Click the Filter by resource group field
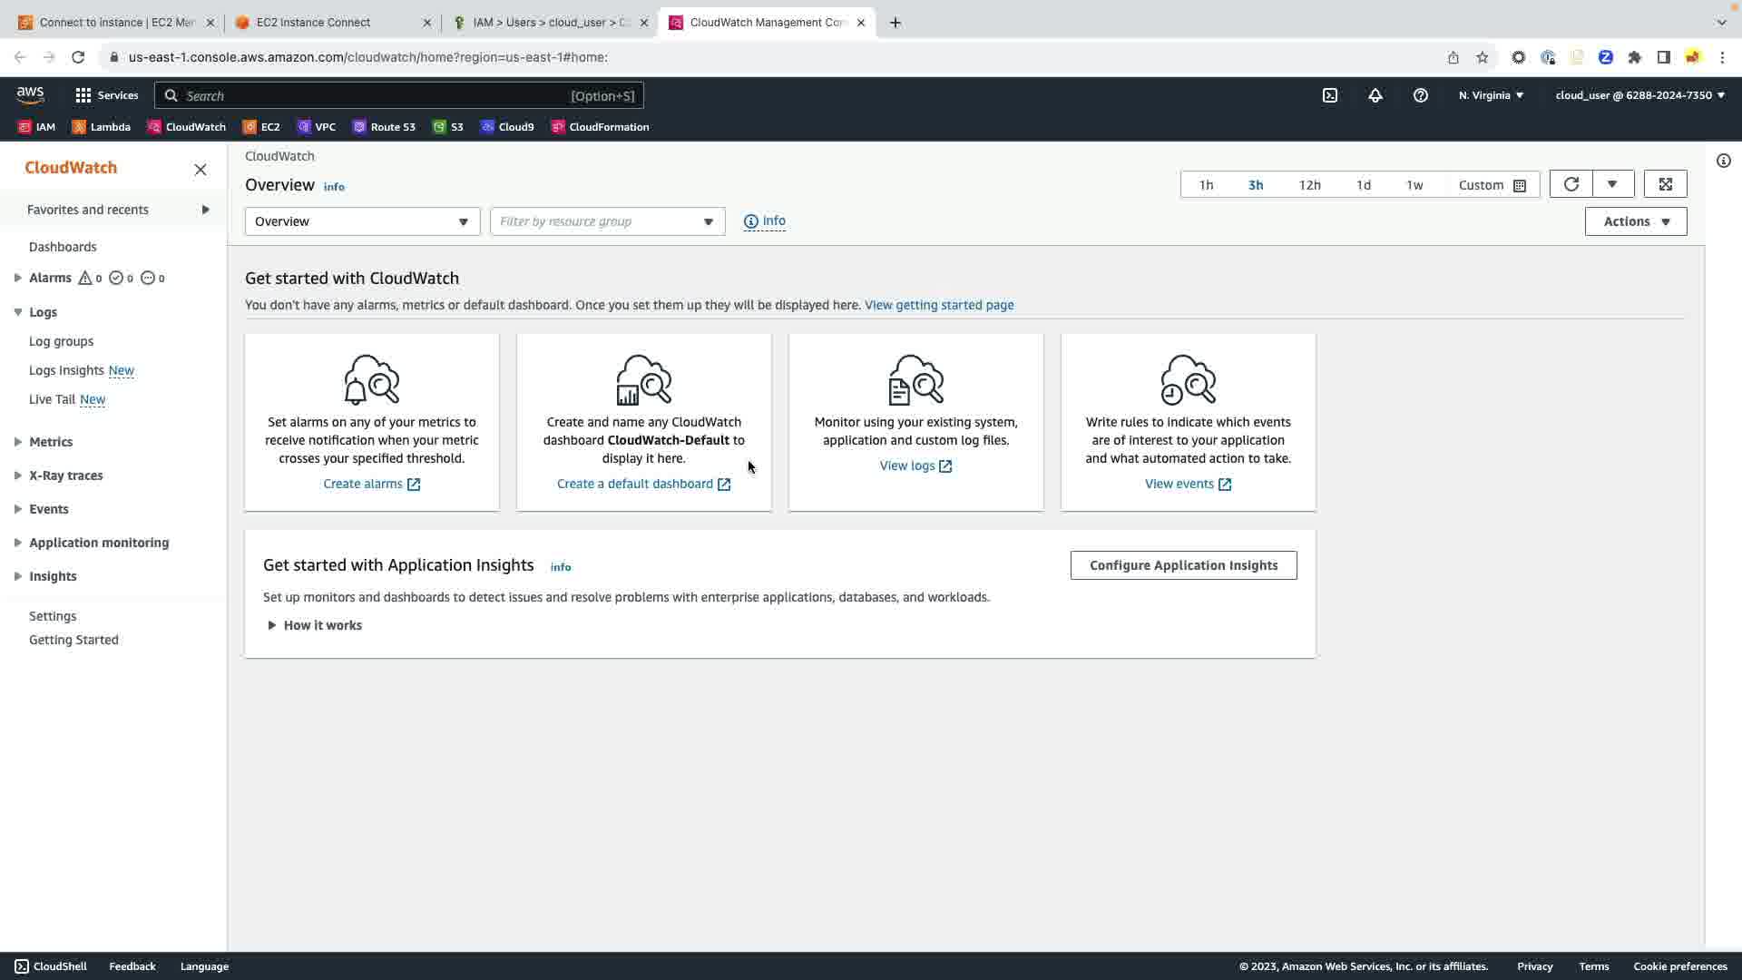Screen dimensions: 1742x980 [x=599, y=221]
